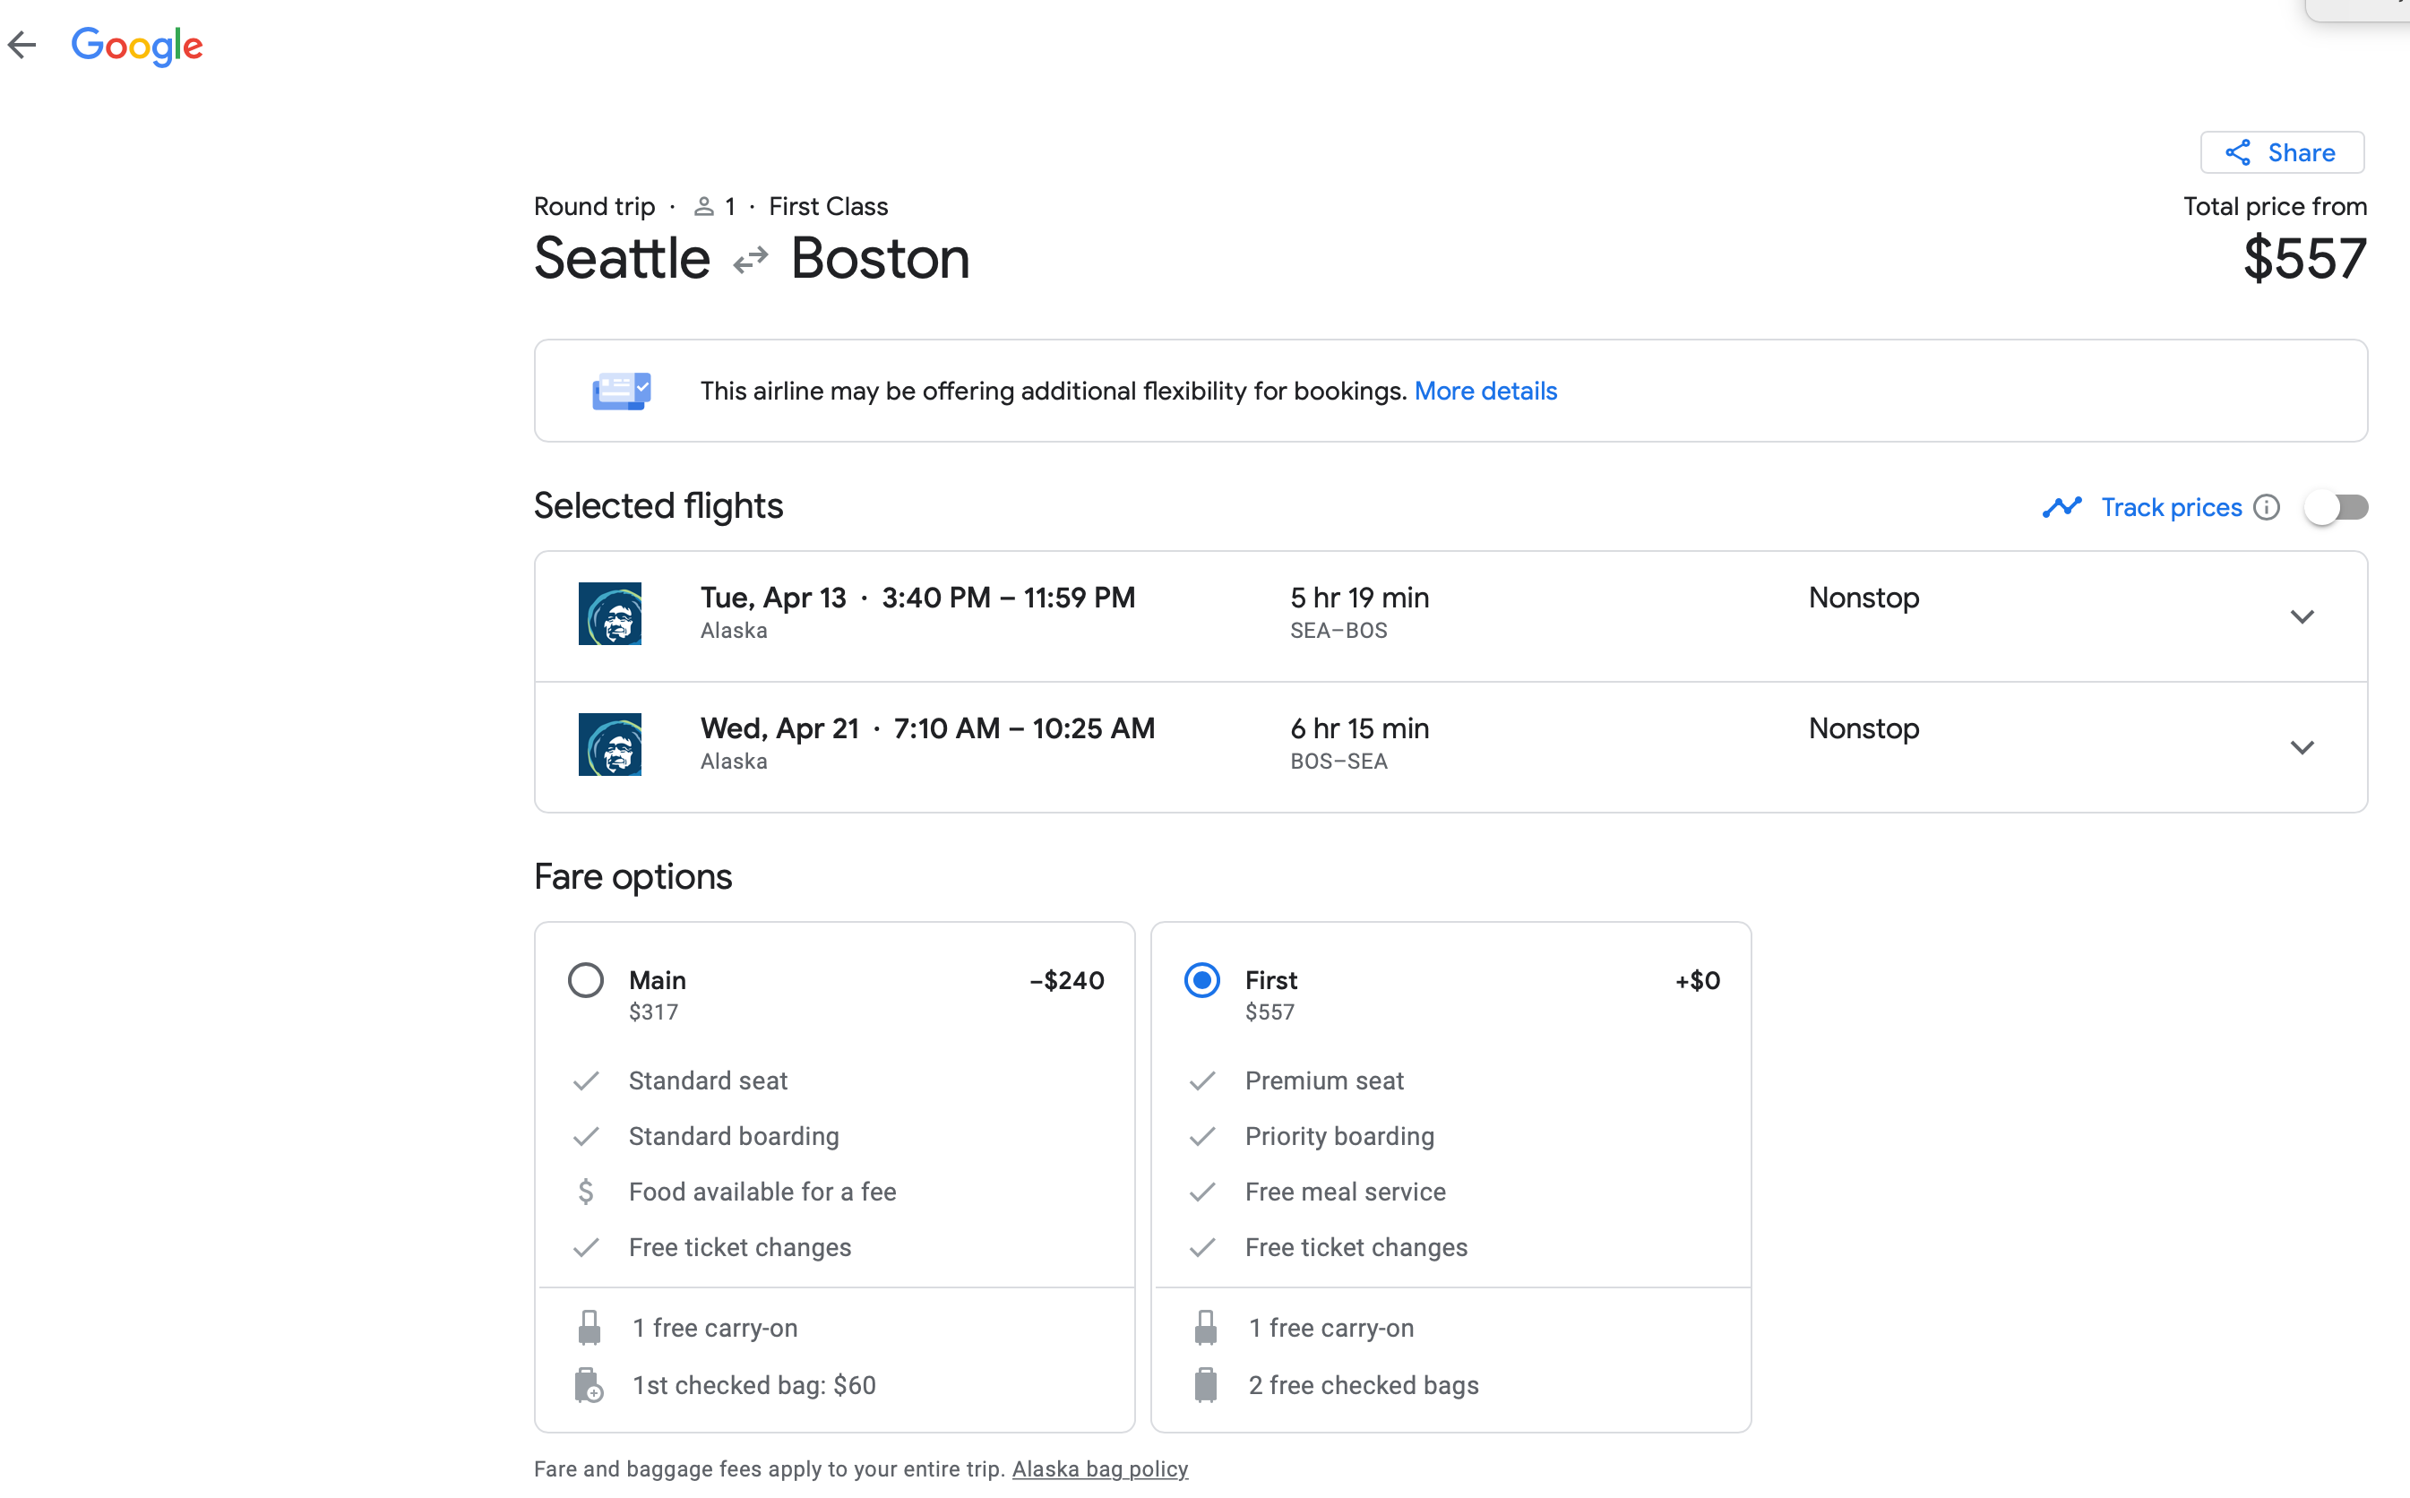Click the '6 hr 15 min' duration

(x=1359, y=728)
